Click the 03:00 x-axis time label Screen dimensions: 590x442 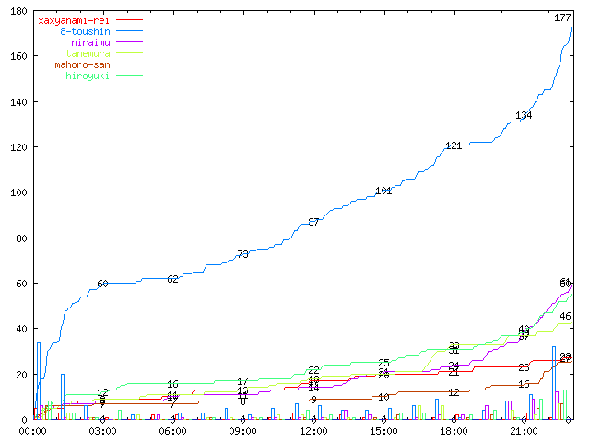click(x=103, y=431)
